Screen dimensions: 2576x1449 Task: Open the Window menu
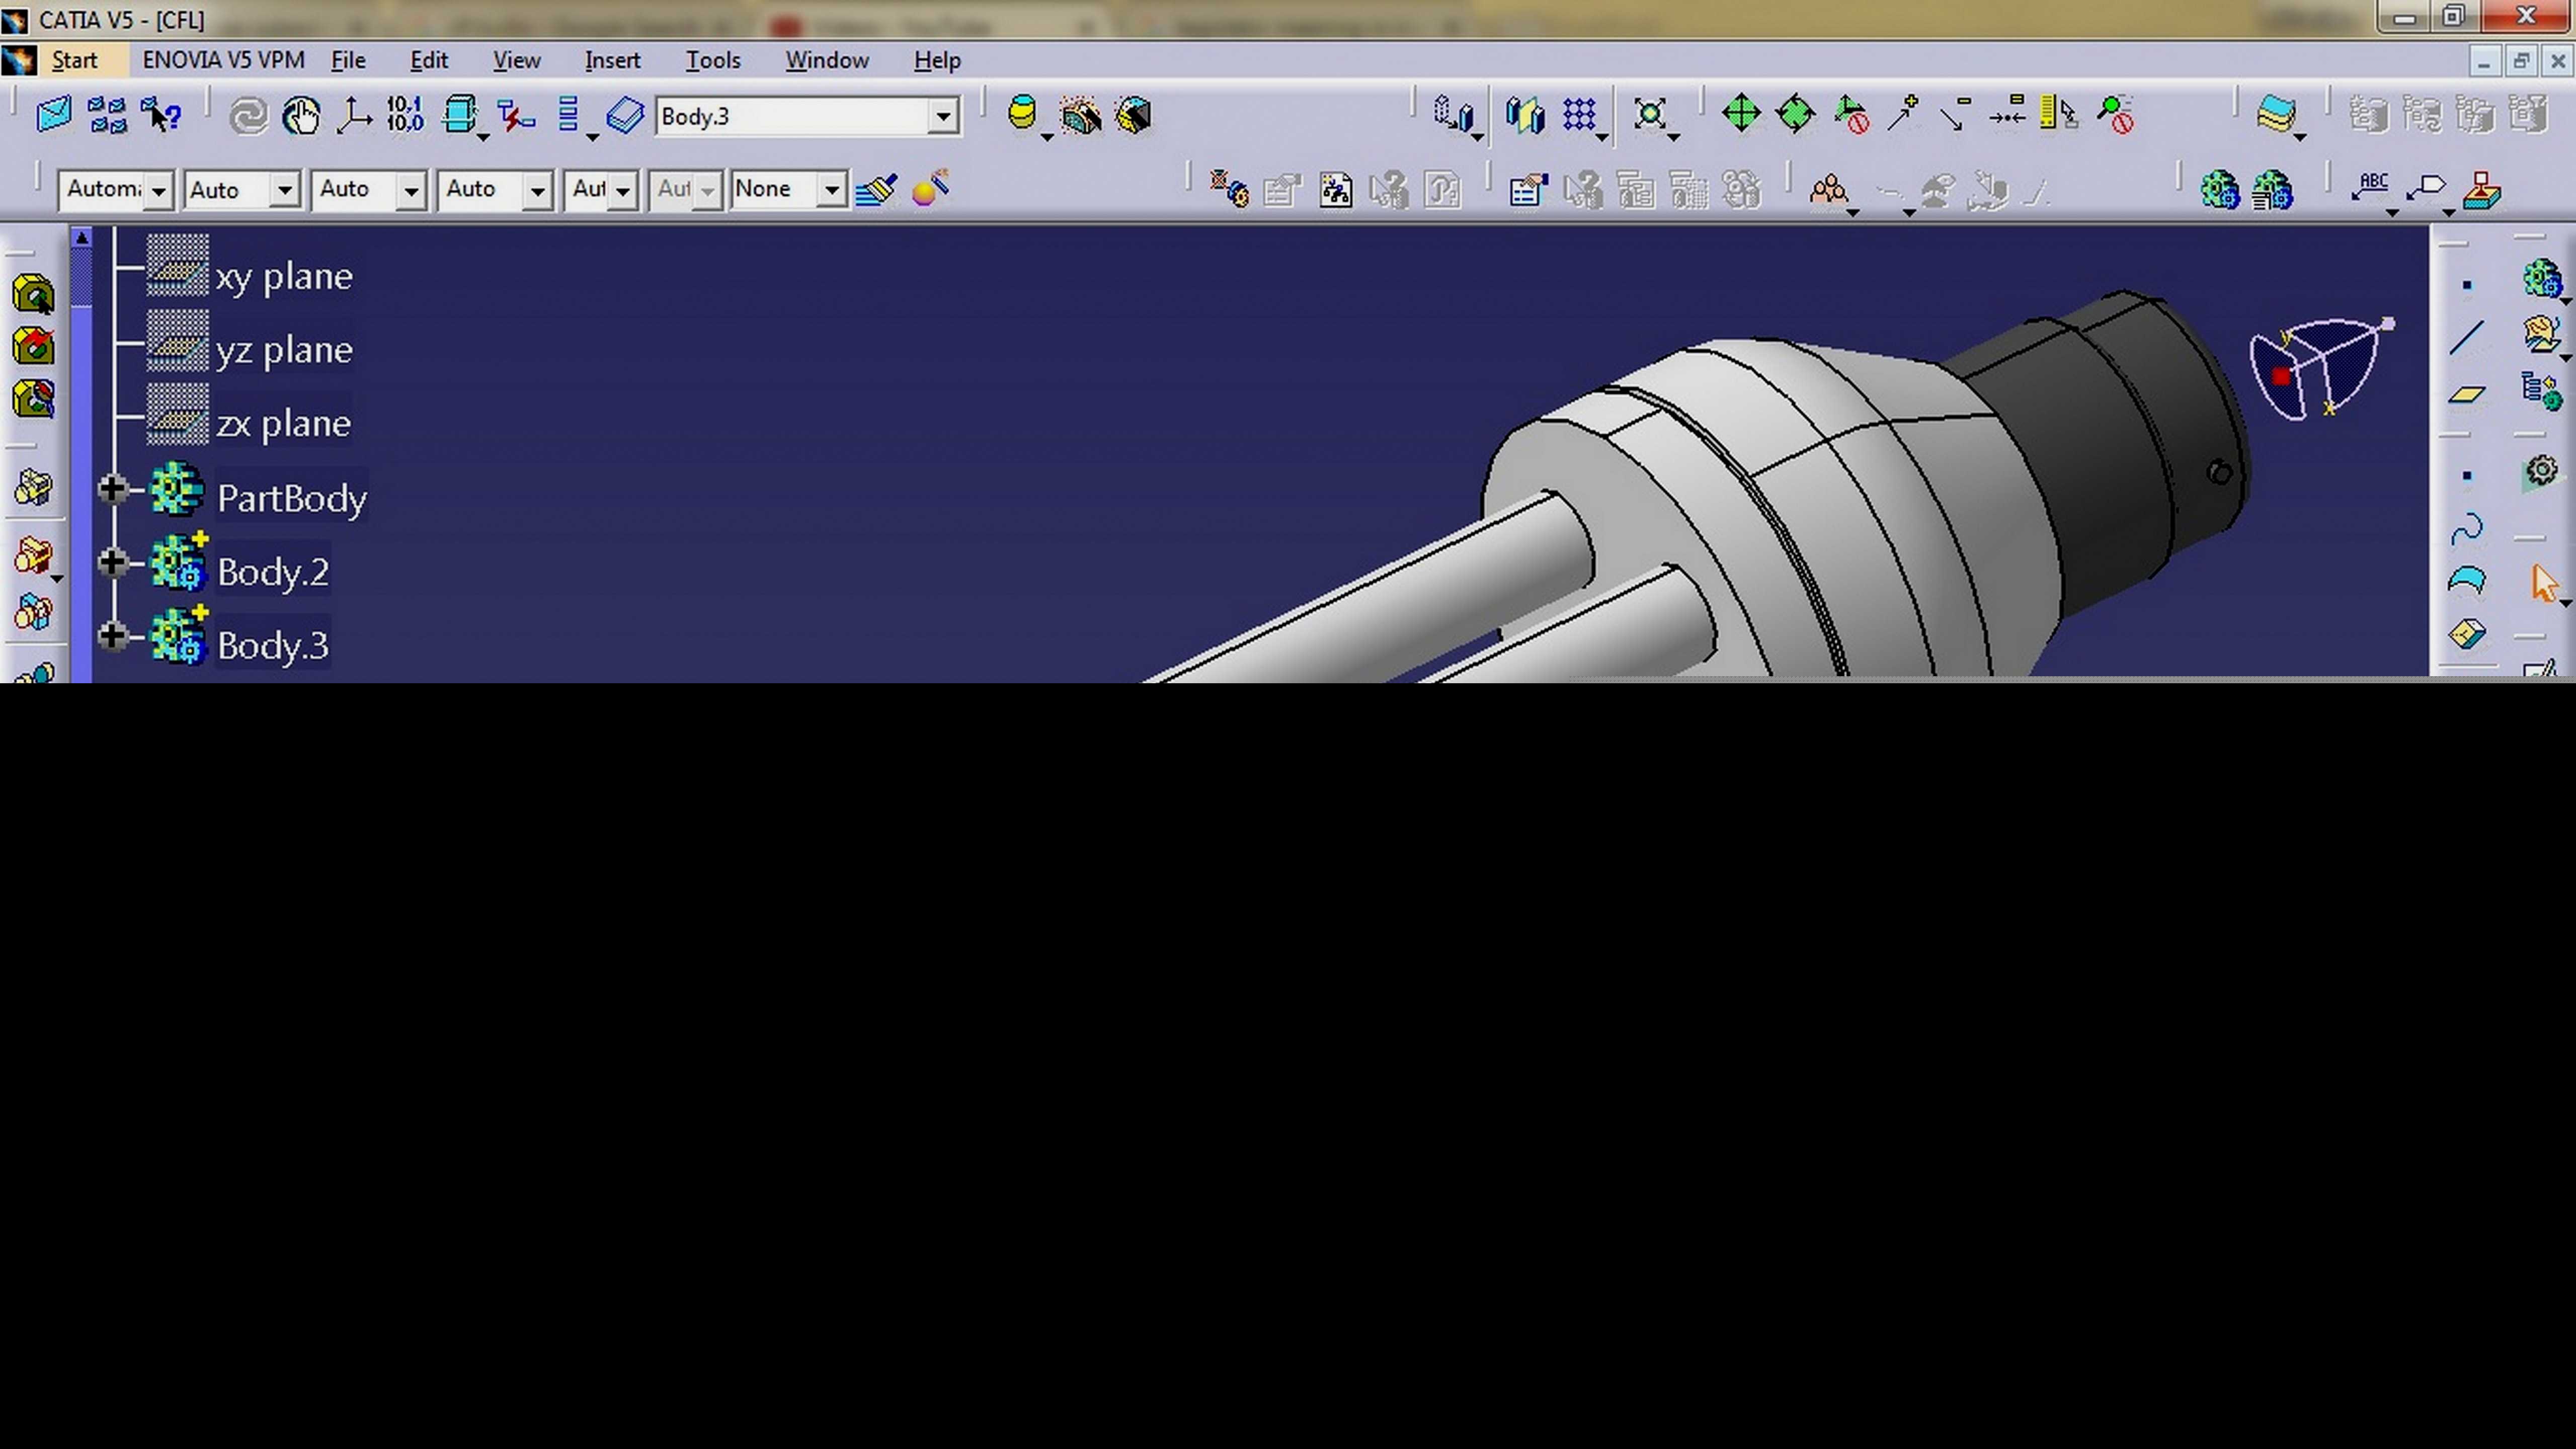(827, 60)
